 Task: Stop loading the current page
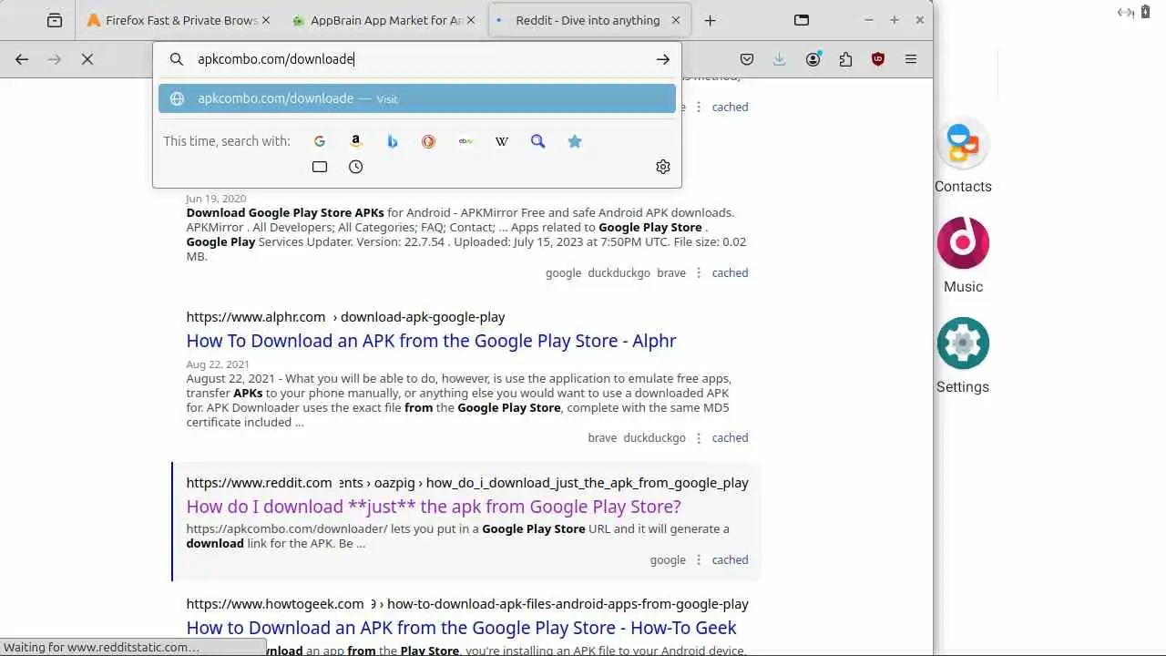point(87,59)
